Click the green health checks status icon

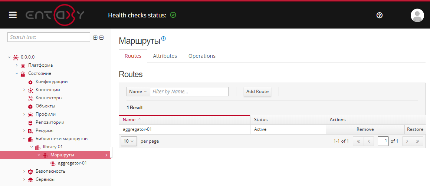pyautogui.click(x=173, y=15)
